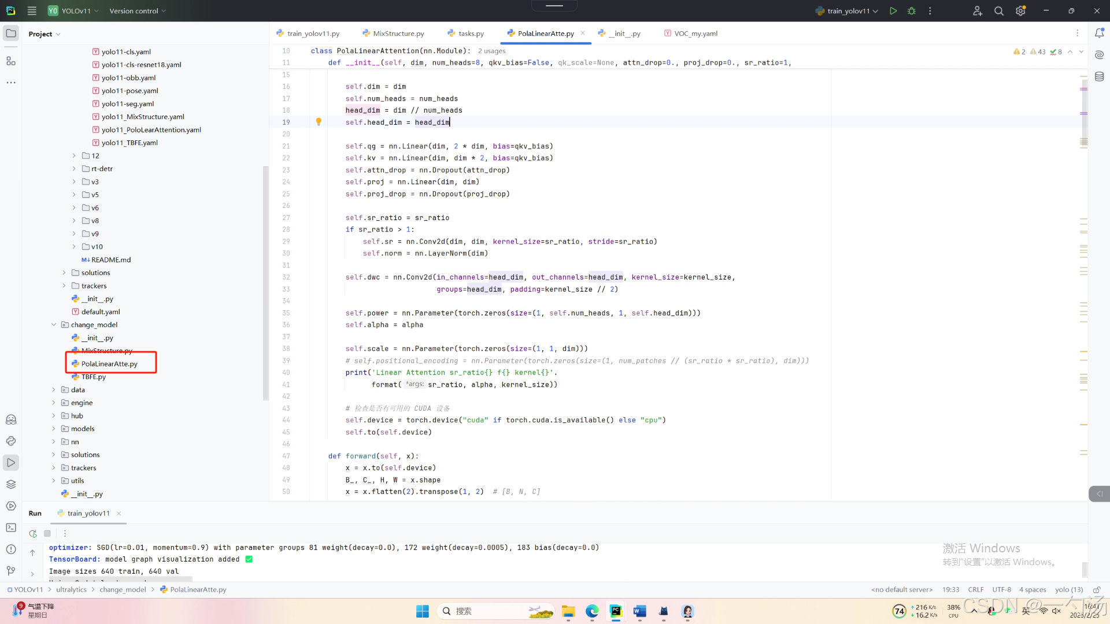
Task: Click the yellow intention light bulb
Action: click(x=319, y=122)
